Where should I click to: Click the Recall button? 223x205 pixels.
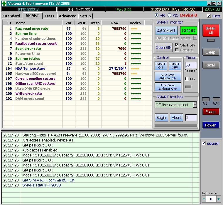pyautogui.click(x=211, y=65)
